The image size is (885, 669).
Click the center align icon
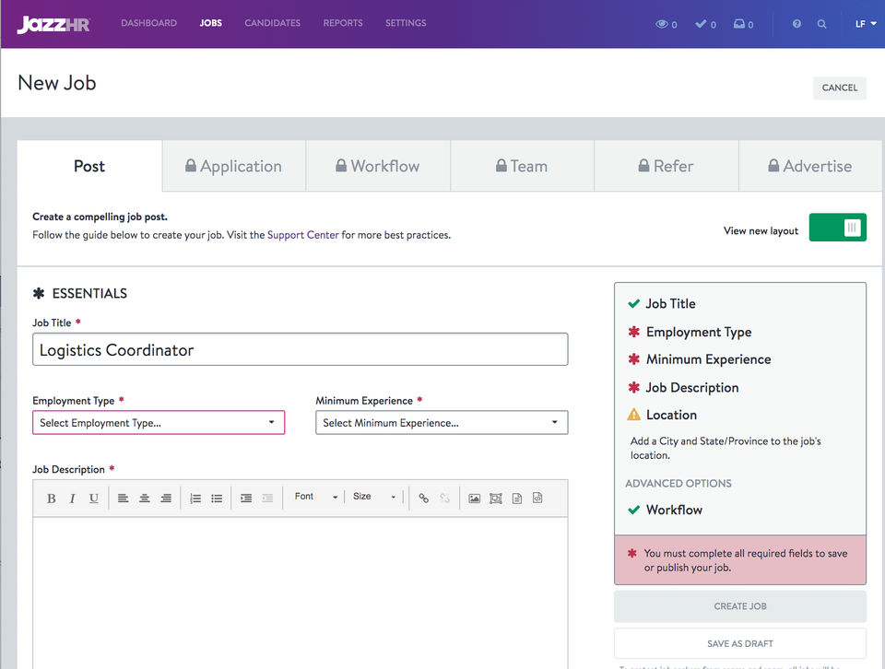[x=145, y=499]
